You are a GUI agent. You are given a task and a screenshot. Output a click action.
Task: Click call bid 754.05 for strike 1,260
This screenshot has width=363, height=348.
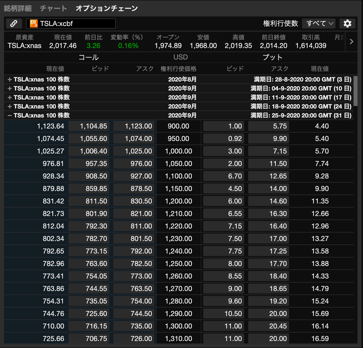pyautogui.click(x=89, y=276)
